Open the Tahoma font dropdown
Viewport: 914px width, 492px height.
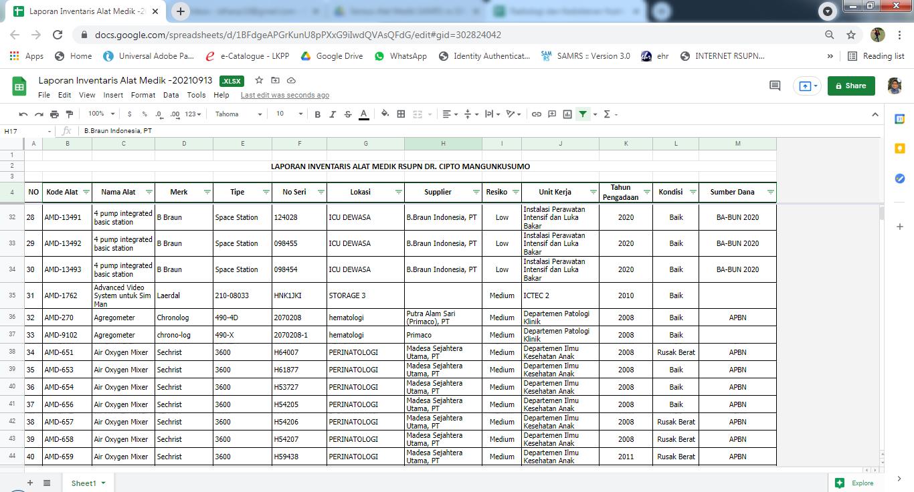click(x=238, y=114)
